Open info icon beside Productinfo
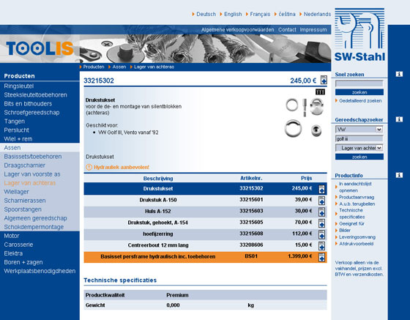410x320 pixels. click(x=399, y=175)
